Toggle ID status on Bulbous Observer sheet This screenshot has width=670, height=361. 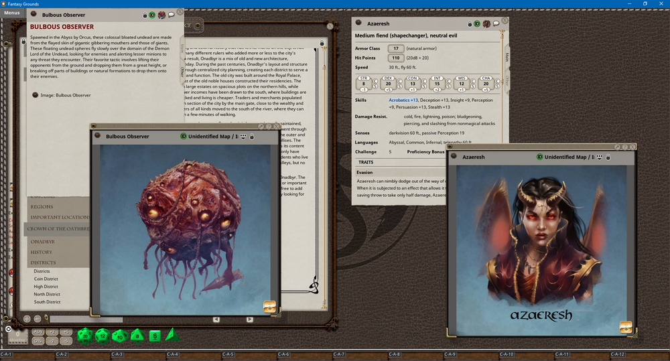[152, 14]
